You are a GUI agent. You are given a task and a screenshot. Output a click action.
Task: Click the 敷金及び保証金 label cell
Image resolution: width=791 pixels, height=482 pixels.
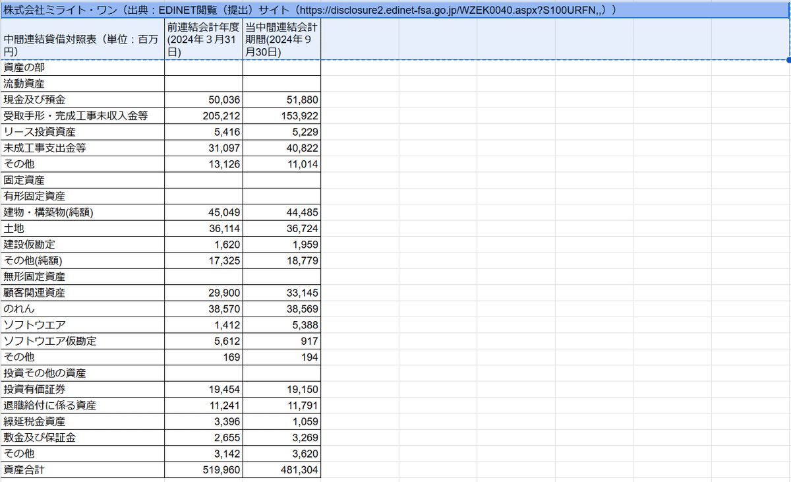tap(83, 437)
